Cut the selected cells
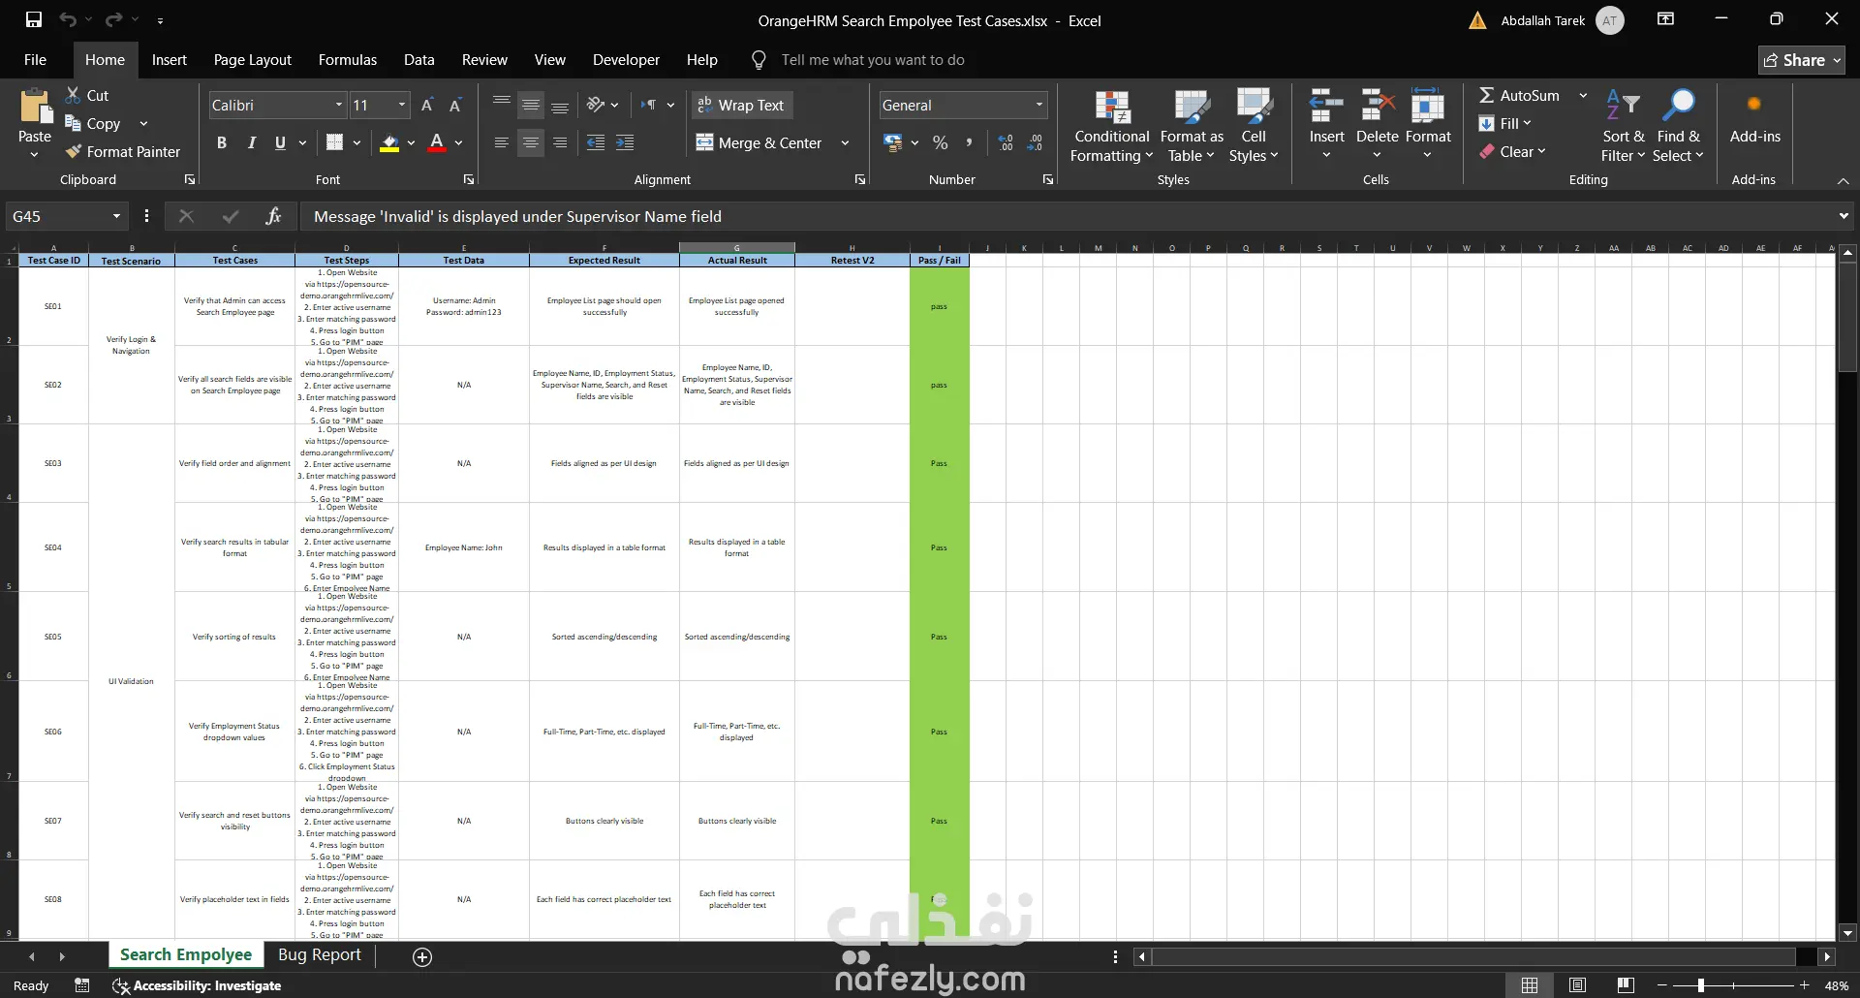Viewport: 1860px width, 998px height. tap(87, 95)
